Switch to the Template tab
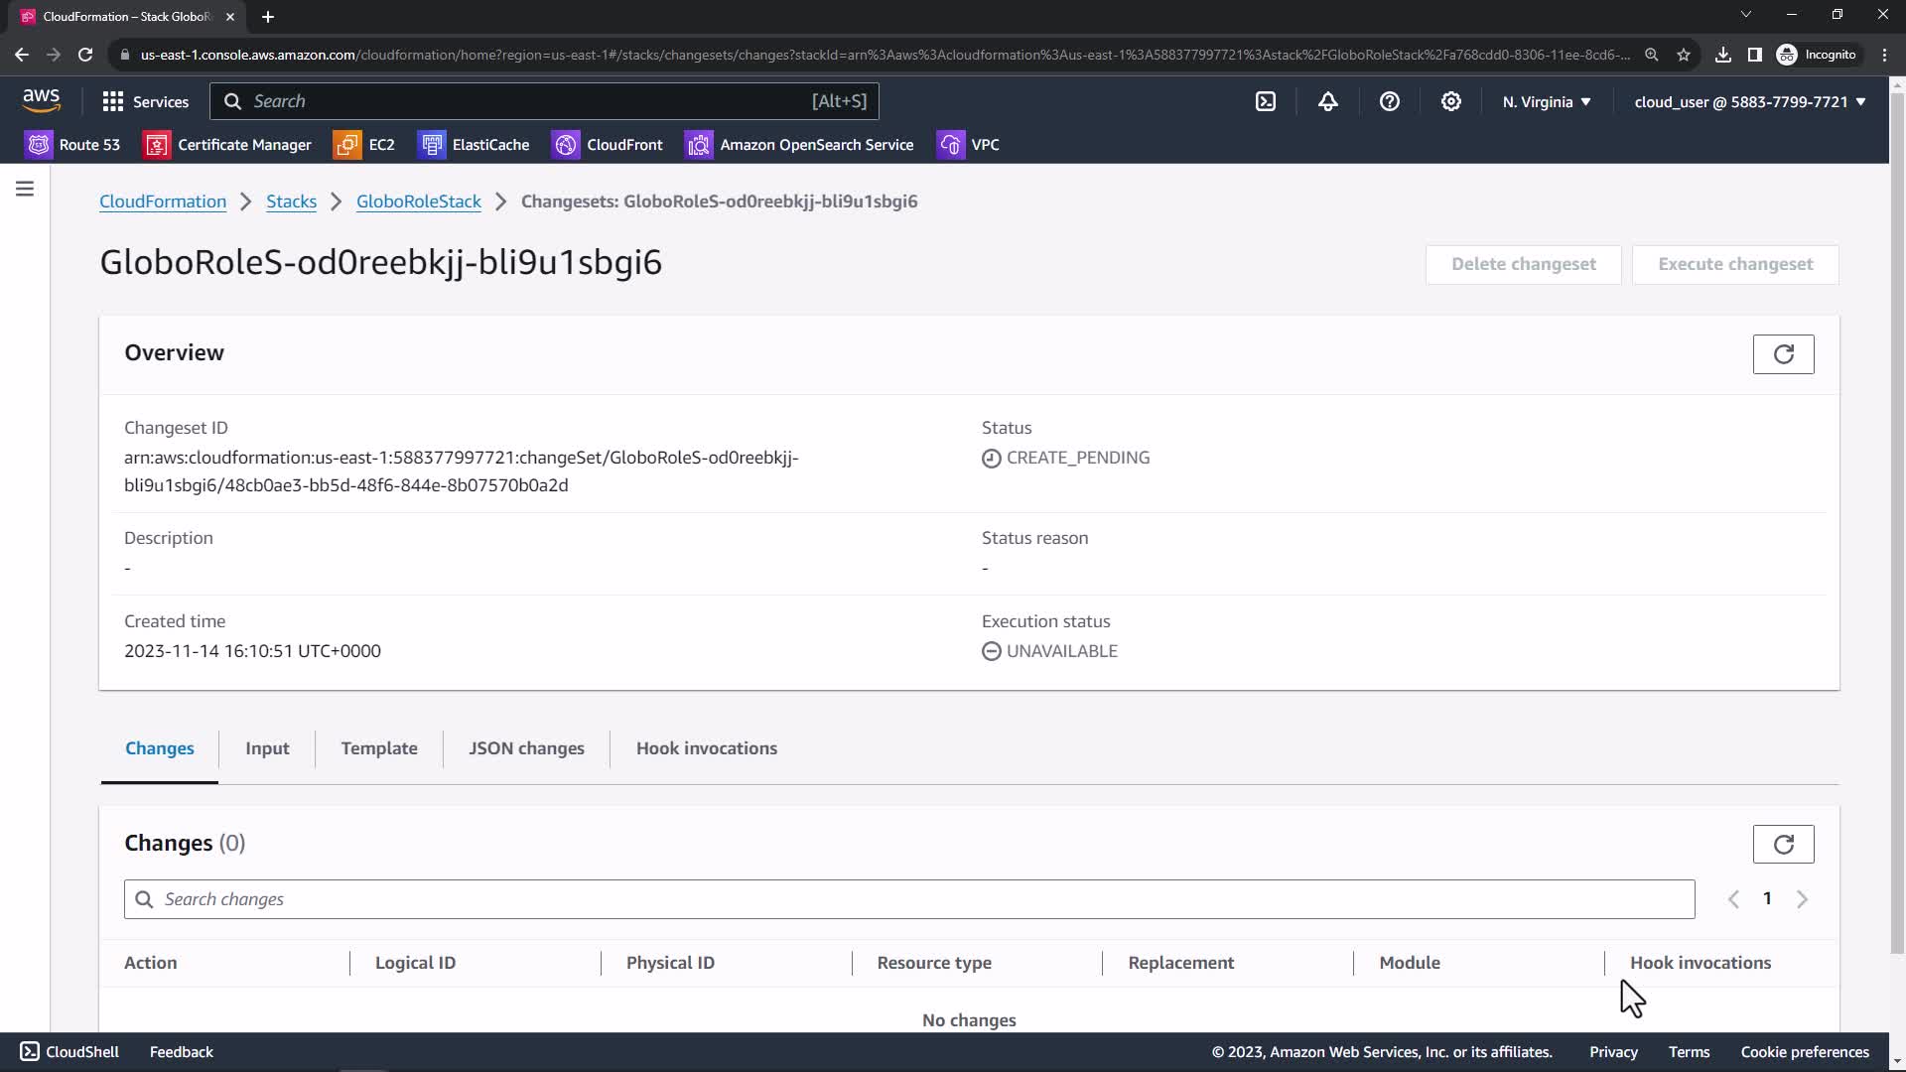 click(x=379, y=748)
